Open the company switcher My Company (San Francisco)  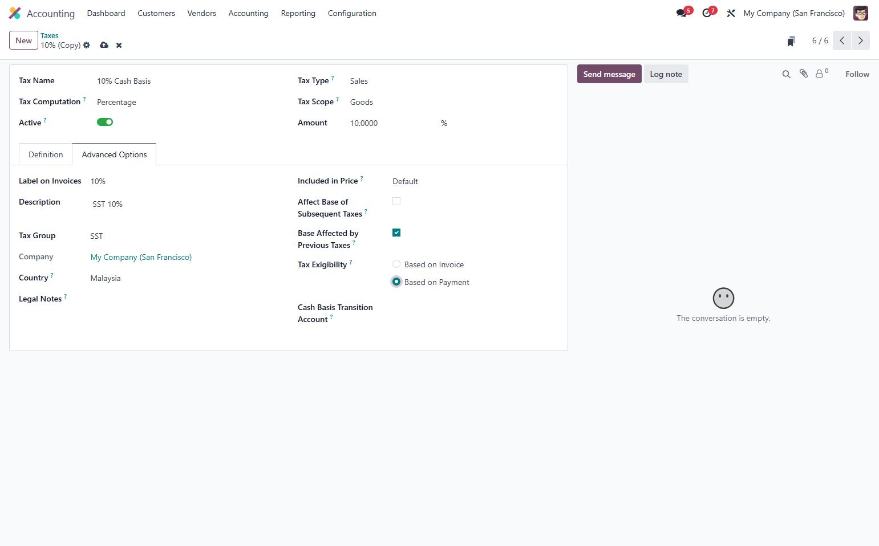(794, 13)
